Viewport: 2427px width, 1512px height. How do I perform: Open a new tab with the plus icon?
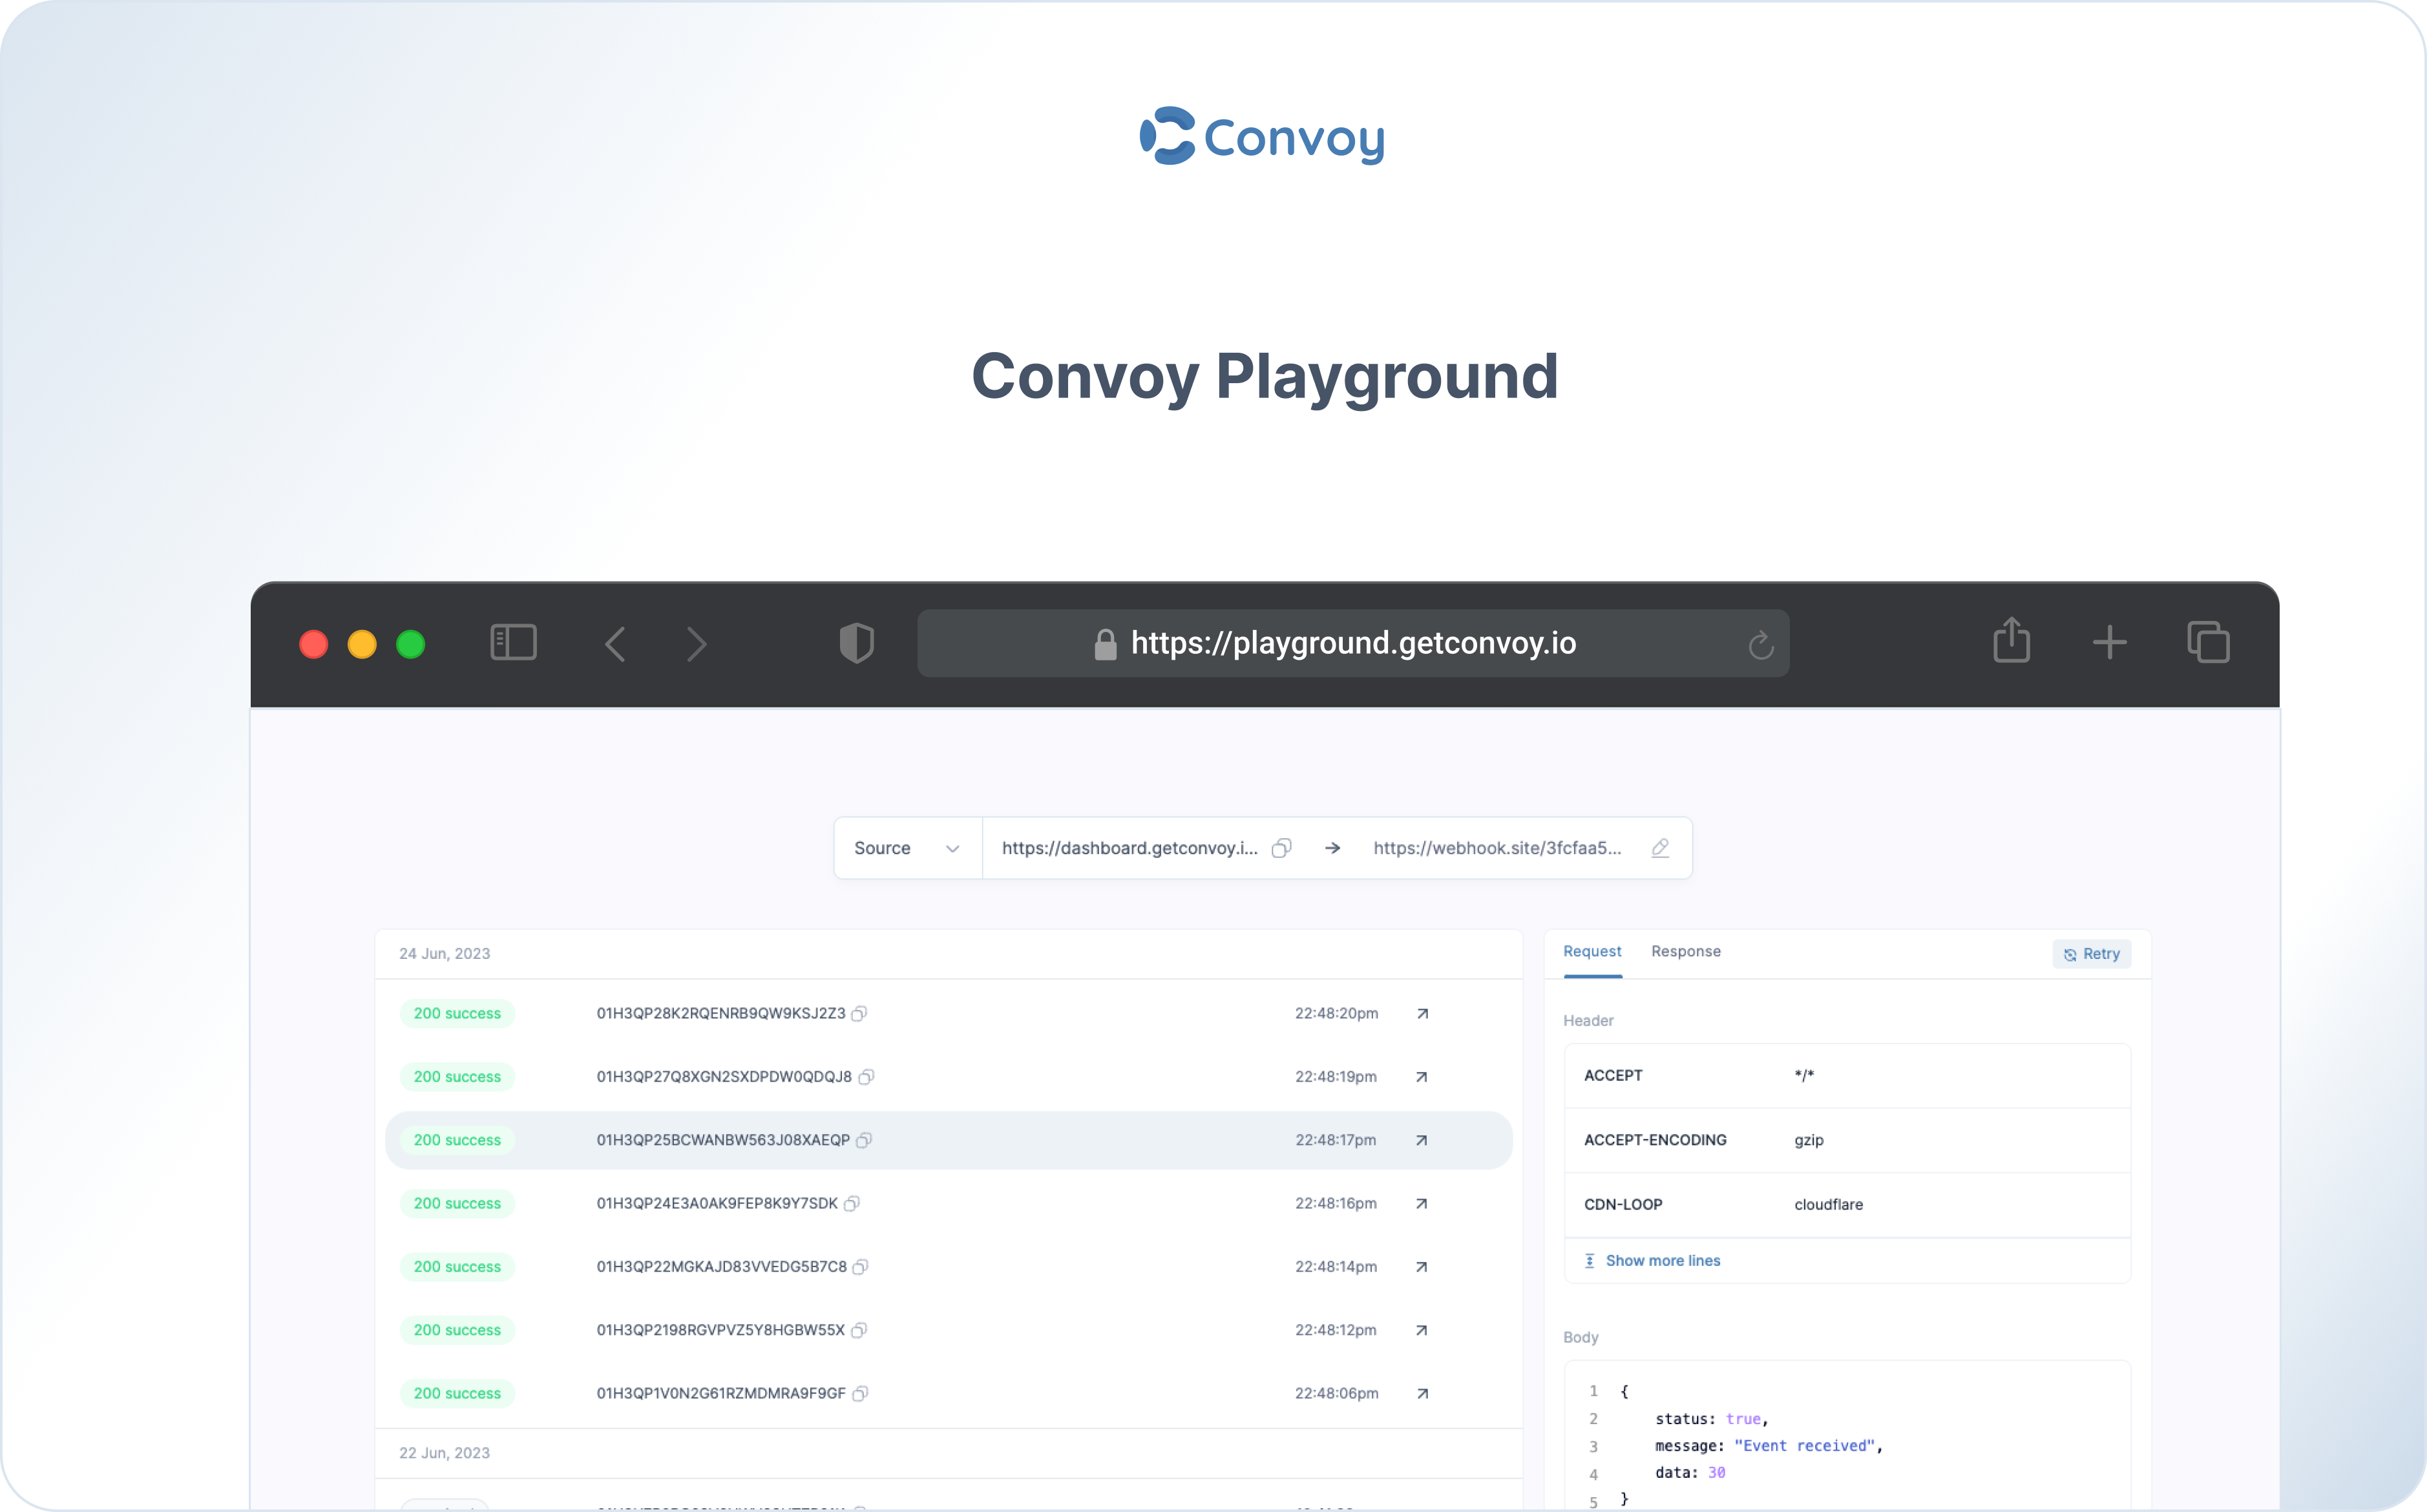pyautogui.click(x=2109, y=642)
